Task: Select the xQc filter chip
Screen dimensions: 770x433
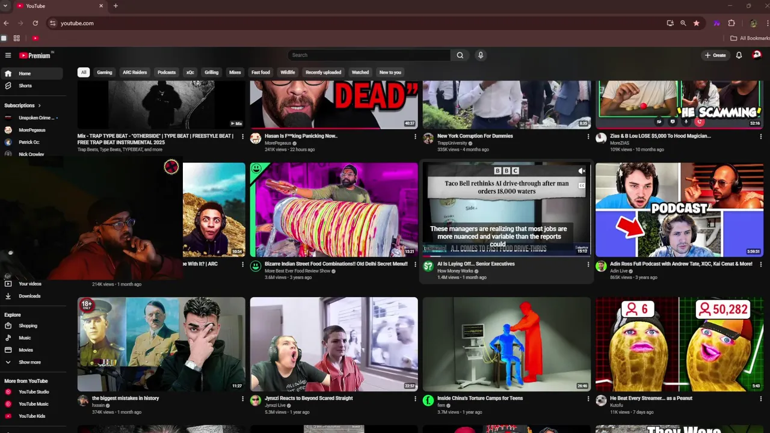Action: [x=190, y=72]
